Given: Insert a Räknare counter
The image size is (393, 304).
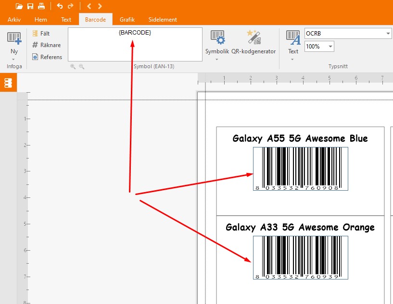Looking at the screenshot, I should click(46, 45).
